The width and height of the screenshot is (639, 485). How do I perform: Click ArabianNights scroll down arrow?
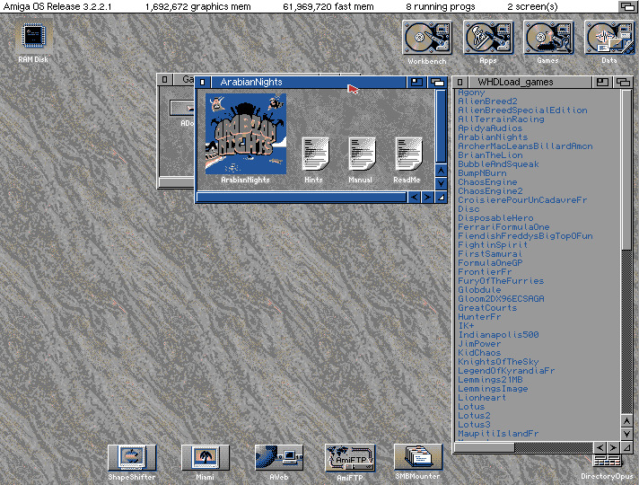[x=441, y=183]
